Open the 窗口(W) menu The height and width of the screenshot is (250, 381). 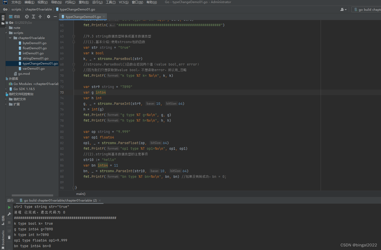[x=137, y=2]
